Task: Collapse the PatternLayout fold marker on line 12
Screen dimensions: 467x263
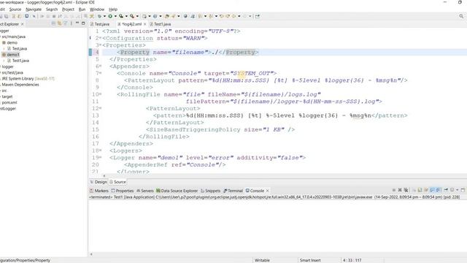Action: pyautogui.click(x=101, y=109)
